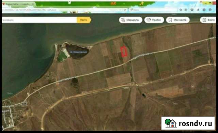Click the Войти sign-in button
Screen dimensions: 218x133
[208, 20]
